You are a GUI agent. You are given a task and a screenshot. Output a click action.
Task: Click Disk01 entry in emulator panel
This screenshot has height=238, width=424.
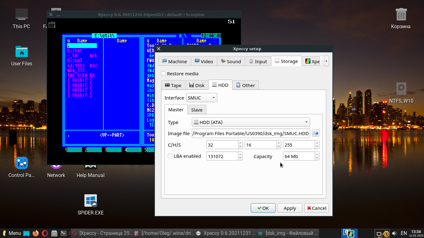[x=74, y=51]
